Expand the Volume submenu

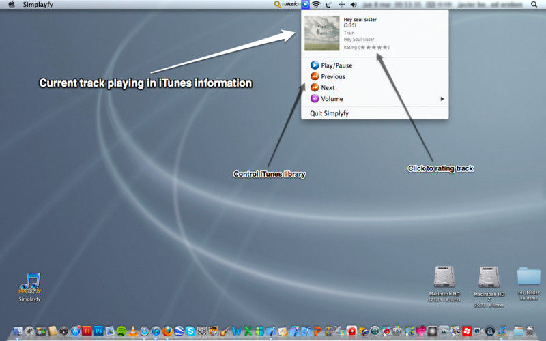coord(375,99)
